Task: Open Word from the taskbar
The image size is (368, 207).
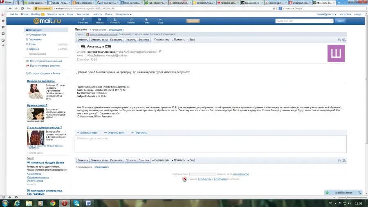Action: coord(88,203)
